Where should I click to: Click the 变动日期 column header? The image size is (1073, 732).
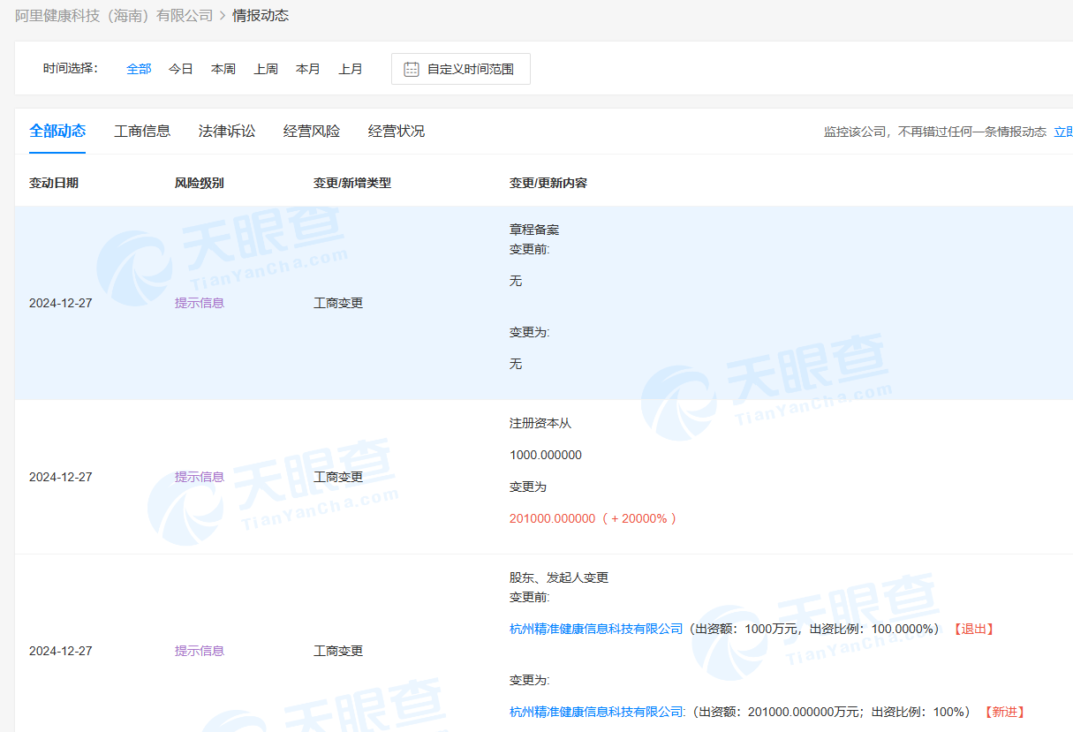[x=54, y=183]
